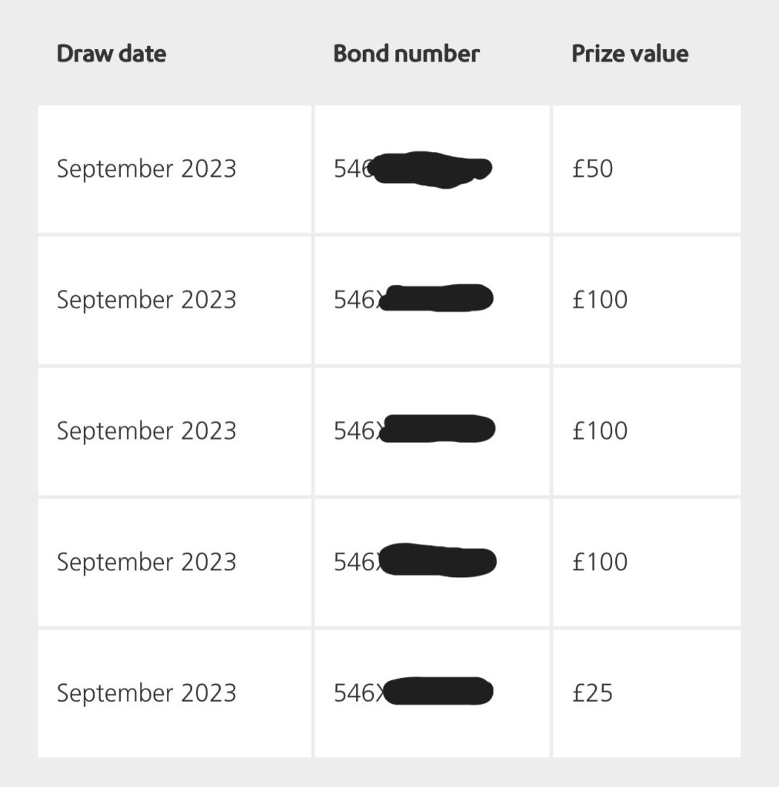Image resolution: width=779 pixels, height=787 pixels.
Task: Select the £25 prize value cell
Action: pyautogui.click(x=593, y=693)
